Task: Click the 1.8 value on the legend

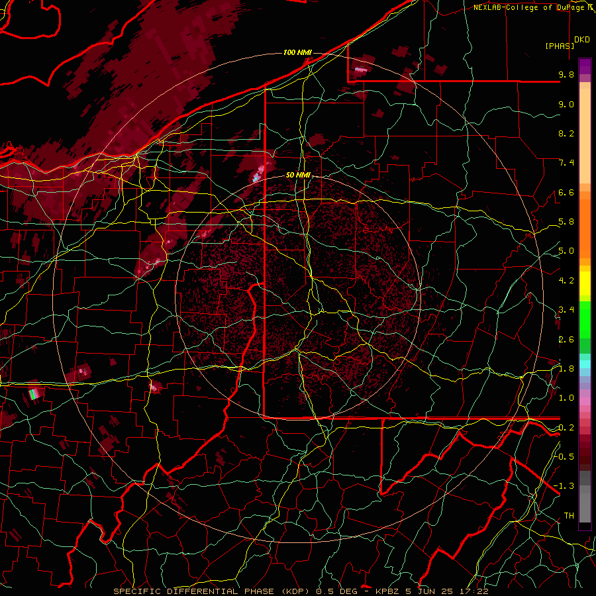Action: (x=566, y=369)
